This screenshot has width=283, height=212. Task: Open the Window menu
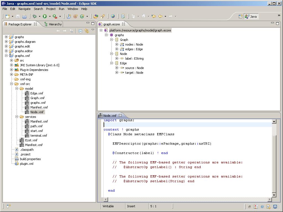73,9
